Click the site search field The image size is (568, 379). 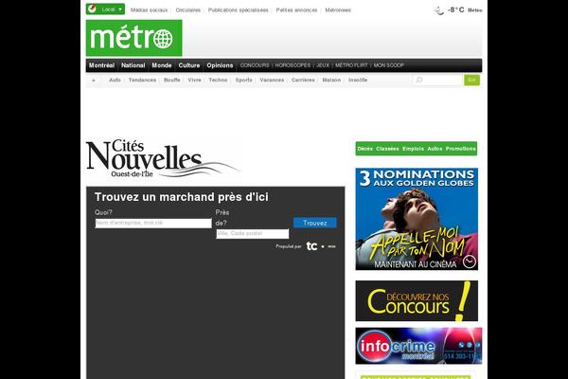[438, 80]
